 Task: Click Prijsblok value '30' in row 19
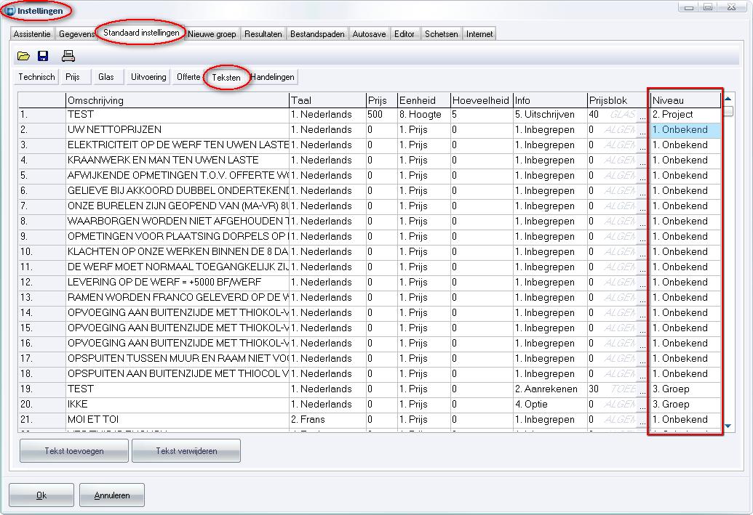(x=594, y=389)
